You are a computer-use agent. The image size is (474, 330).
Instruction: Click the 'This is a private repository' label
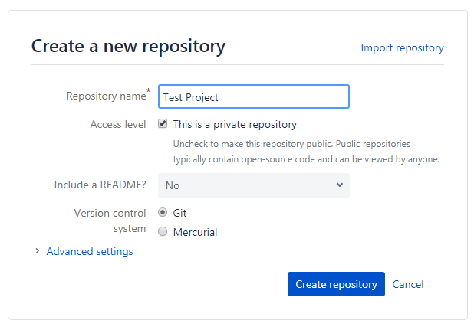pyautogui.click(x=235, y=124)
